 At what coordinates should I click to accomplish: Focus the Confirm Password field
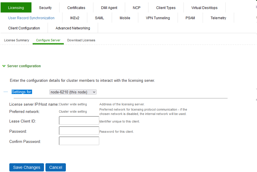pyautogui.click(x=79, y=141)
